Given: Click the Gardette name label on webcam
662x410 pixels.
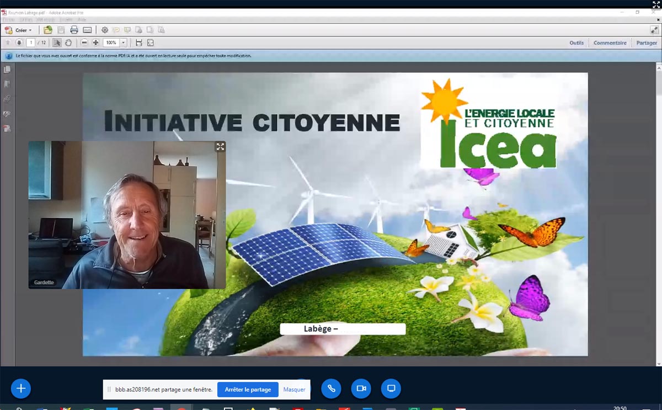Looking at the screenshot, I should (x=44, y=283).
